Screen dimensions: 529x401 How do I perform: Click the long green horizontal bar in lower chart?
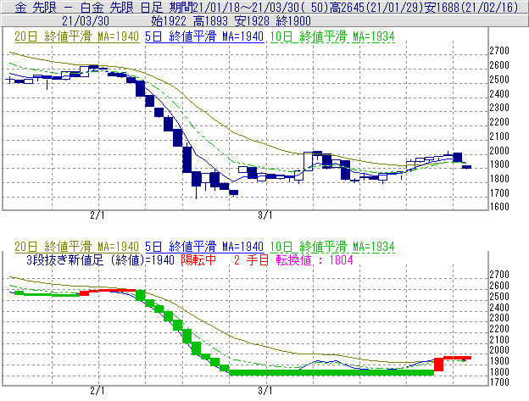[331, 373]
